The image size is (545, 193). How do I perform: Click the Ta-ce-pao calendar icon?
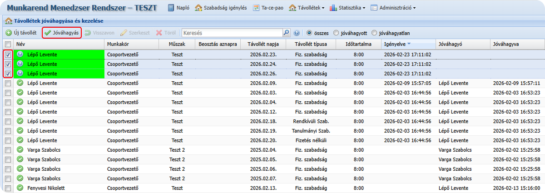pos(256,8)
